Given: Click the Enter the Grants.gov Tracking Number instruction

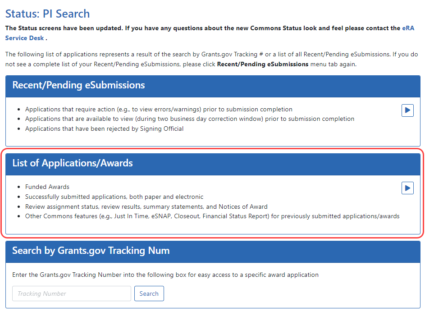Looking at the screenshot, I should coord(165,275).
